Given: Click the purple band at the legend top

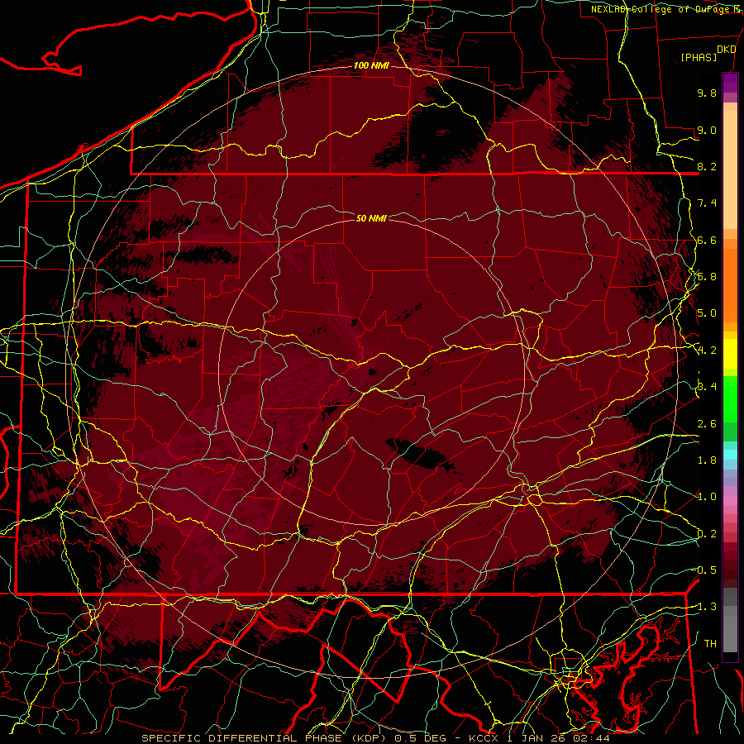Looking at the screenshot, I should 730,83.
